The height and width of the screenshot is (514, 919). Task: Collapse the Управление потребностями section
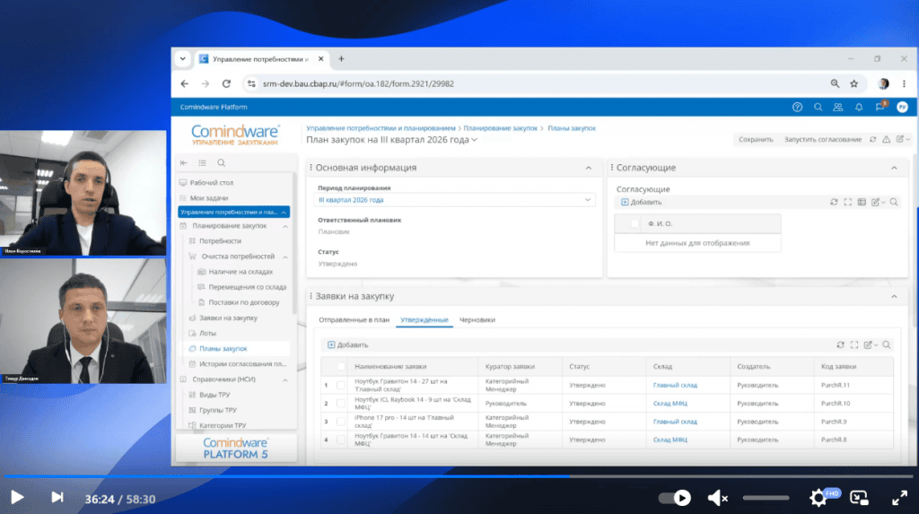point(284,213)
